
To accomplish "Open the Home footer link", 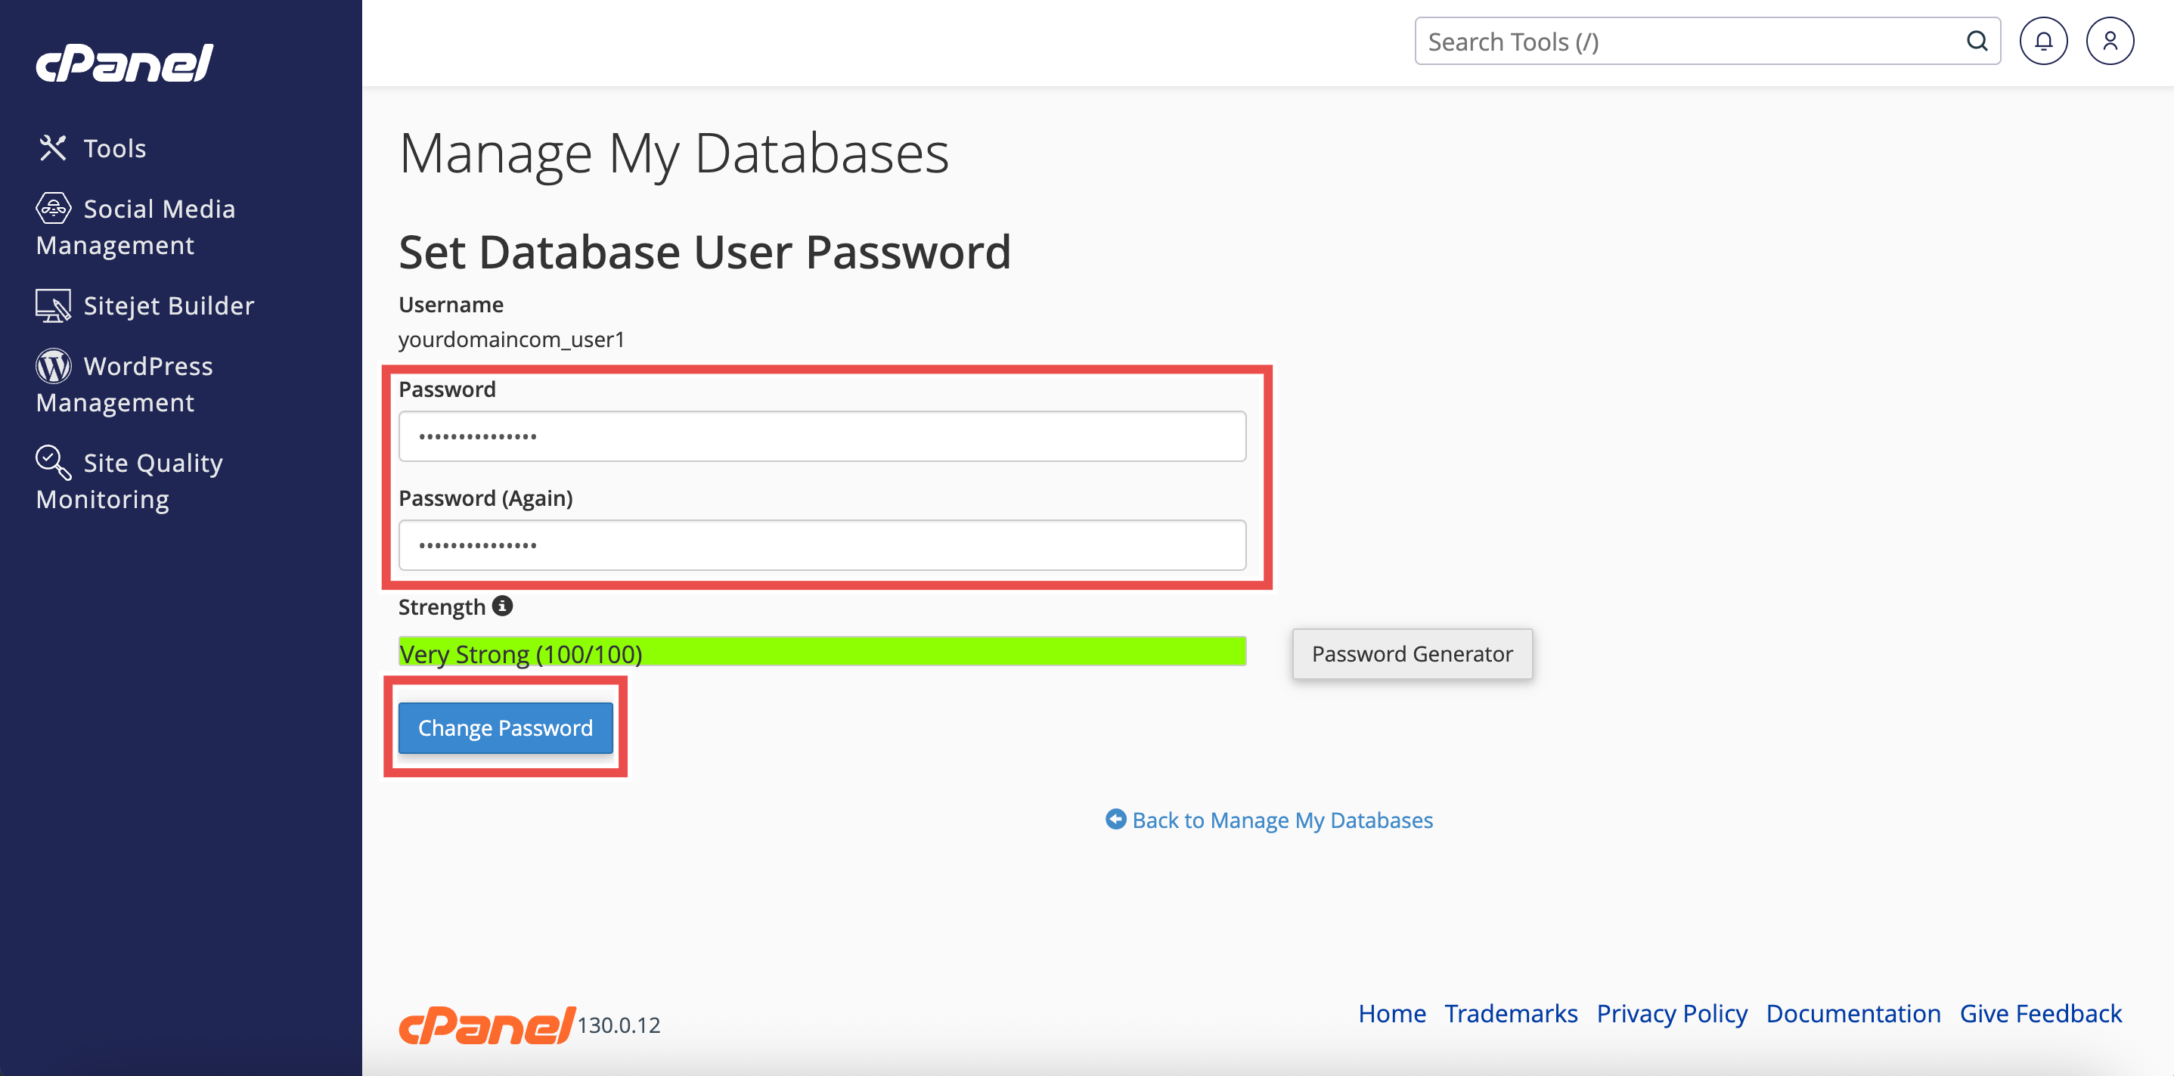I will point(1391,1013).
